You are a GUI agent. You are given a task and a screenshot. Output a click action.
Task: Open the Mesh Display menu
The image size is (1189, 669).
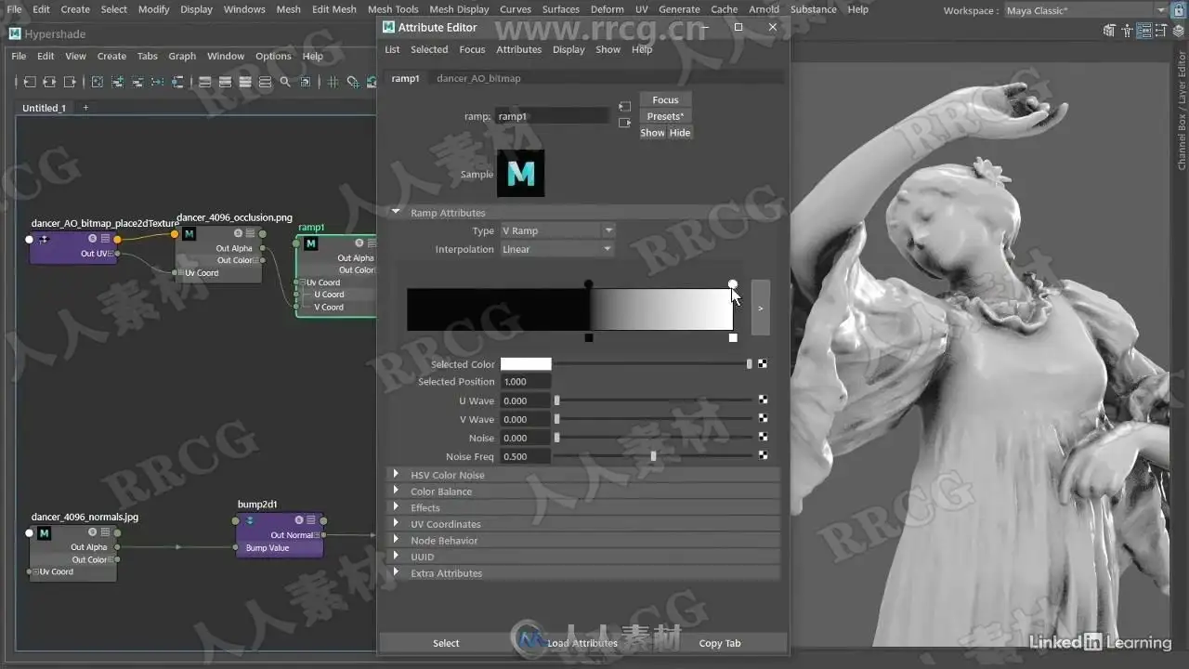tap(459, 9)
